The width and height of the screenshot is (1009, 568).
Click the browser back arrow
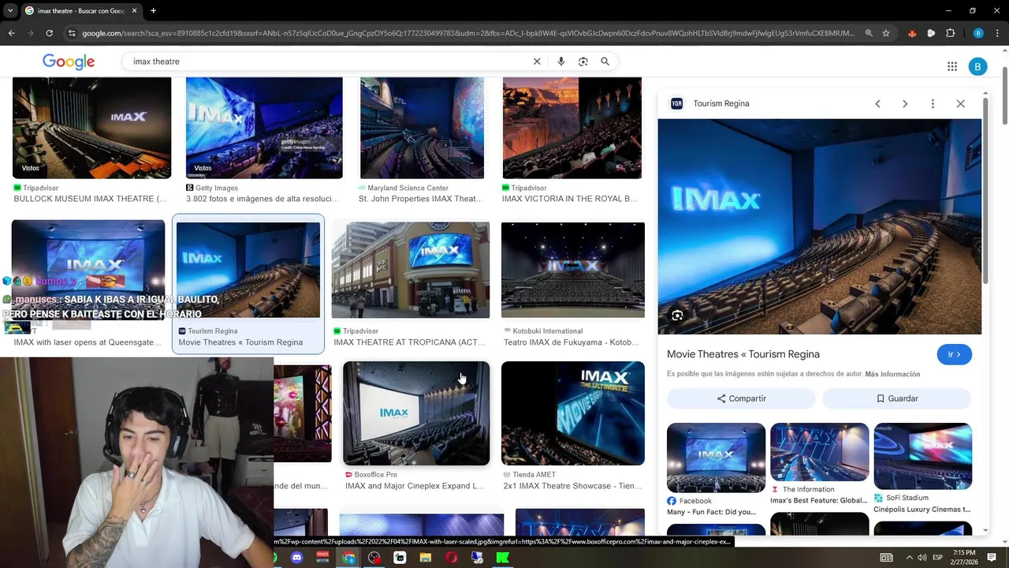[x=11, y=33]
